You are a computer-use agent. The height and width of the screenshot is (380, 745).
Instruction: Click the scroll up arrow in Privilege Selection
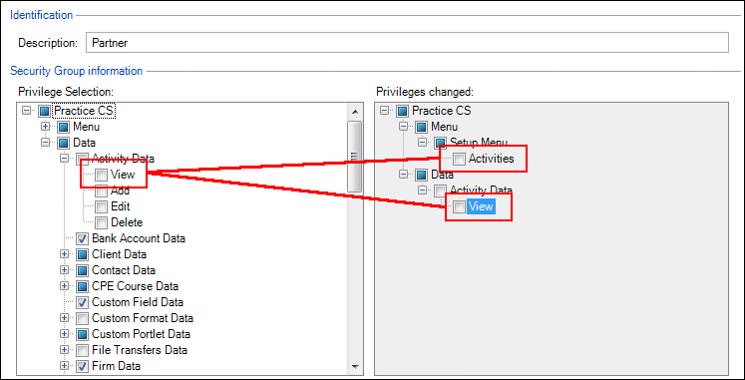(354, 113)
